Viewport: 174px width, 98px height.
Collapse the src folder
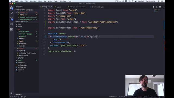(x=19, y=29)
